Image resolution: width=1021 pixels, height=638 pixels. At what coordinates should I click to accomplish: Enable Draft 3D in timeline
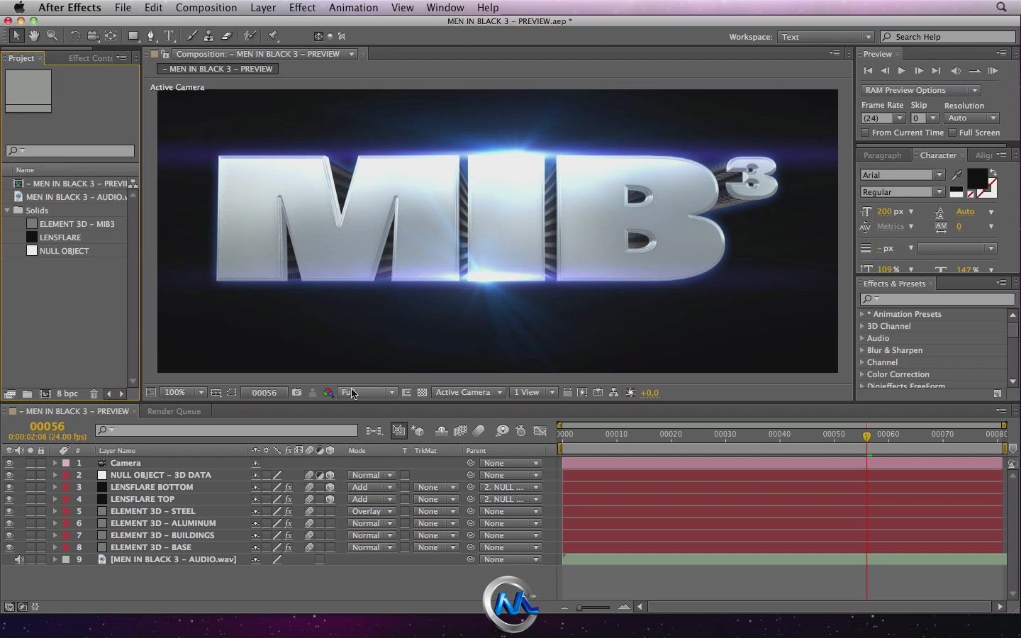point(418,430)
